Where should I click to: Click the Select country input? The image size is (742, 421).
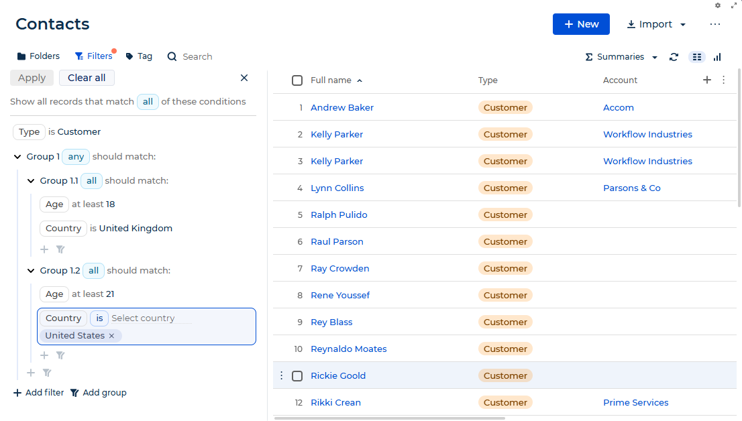coord(152,318)
